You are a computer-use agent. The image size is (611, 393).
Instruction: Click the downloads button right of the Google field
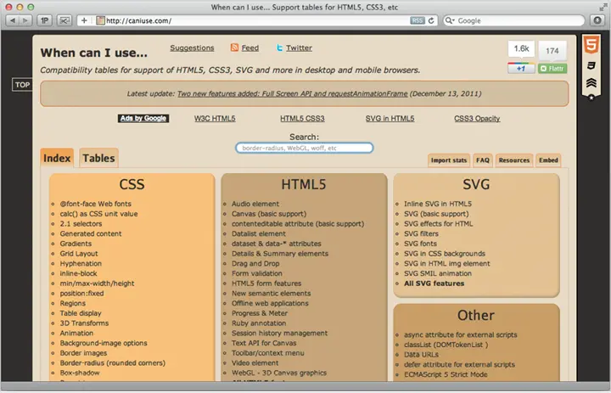click(x=597, y=20)
